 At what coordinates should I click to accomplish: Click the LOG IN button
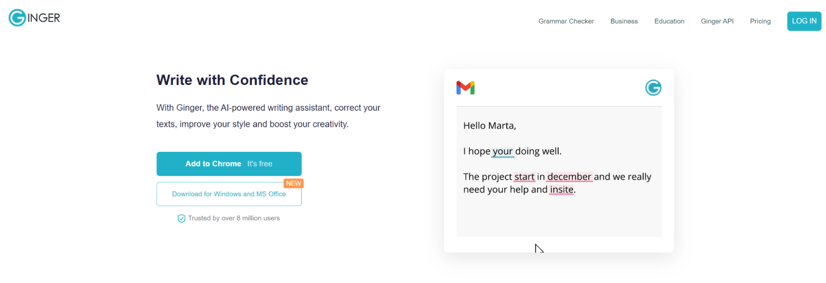point(804,21)
